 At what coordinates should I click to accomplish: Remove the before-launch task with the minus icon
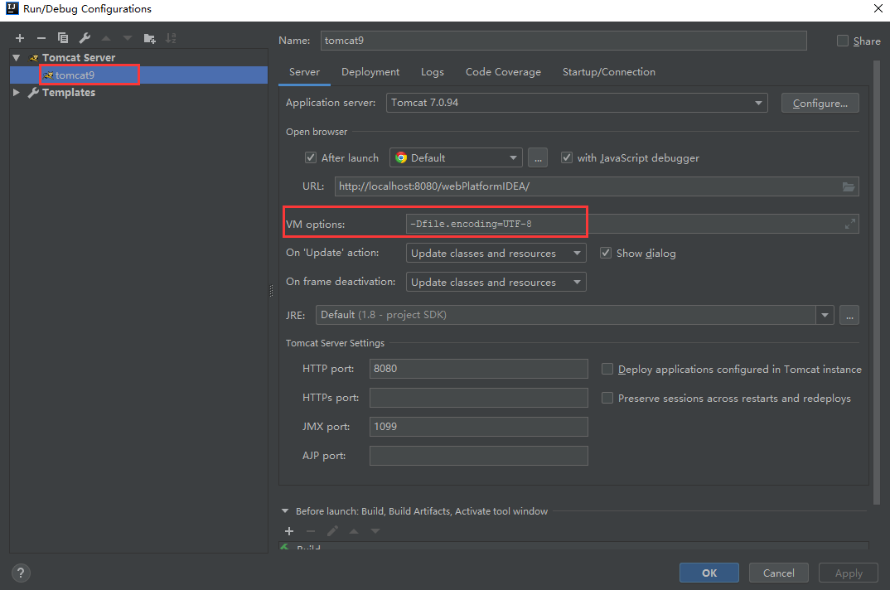pyautogui.click(x=311, y=531)
